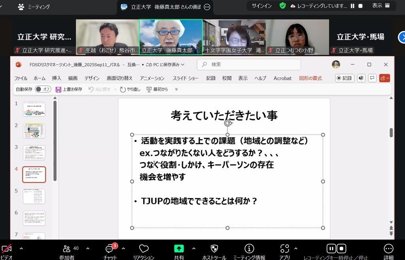
Task: Toggle the video camera on
Action: pos(6,249)
